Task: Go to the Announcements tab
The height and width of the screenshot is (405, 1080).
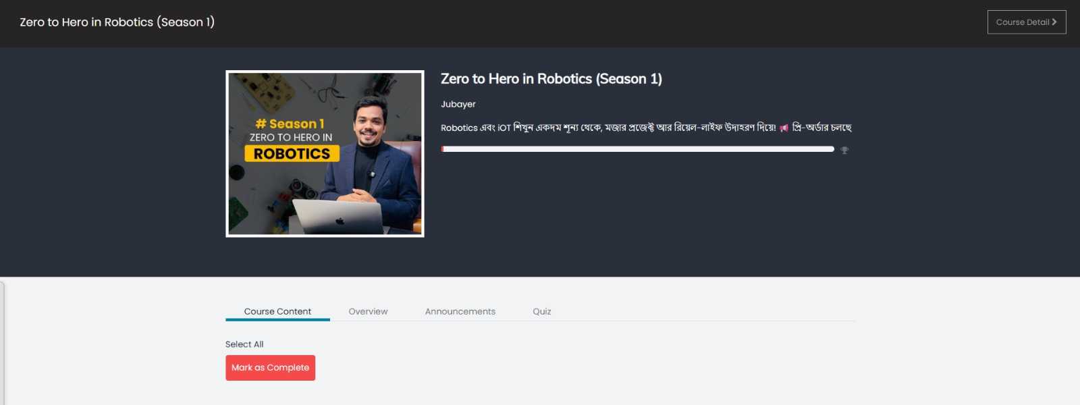Action: [x=460, y=311]
